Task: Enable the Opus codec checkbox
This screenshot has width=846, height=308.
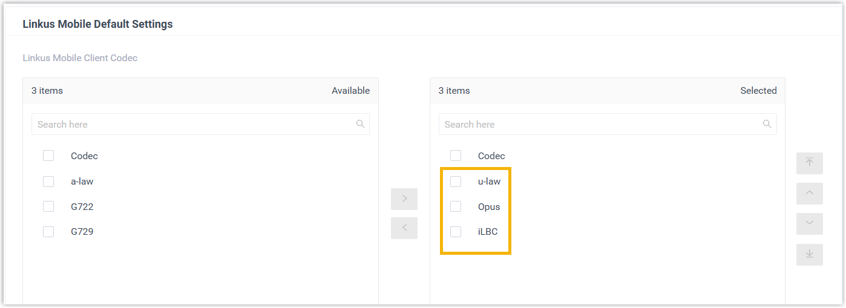Action: (x=456, y=207)
